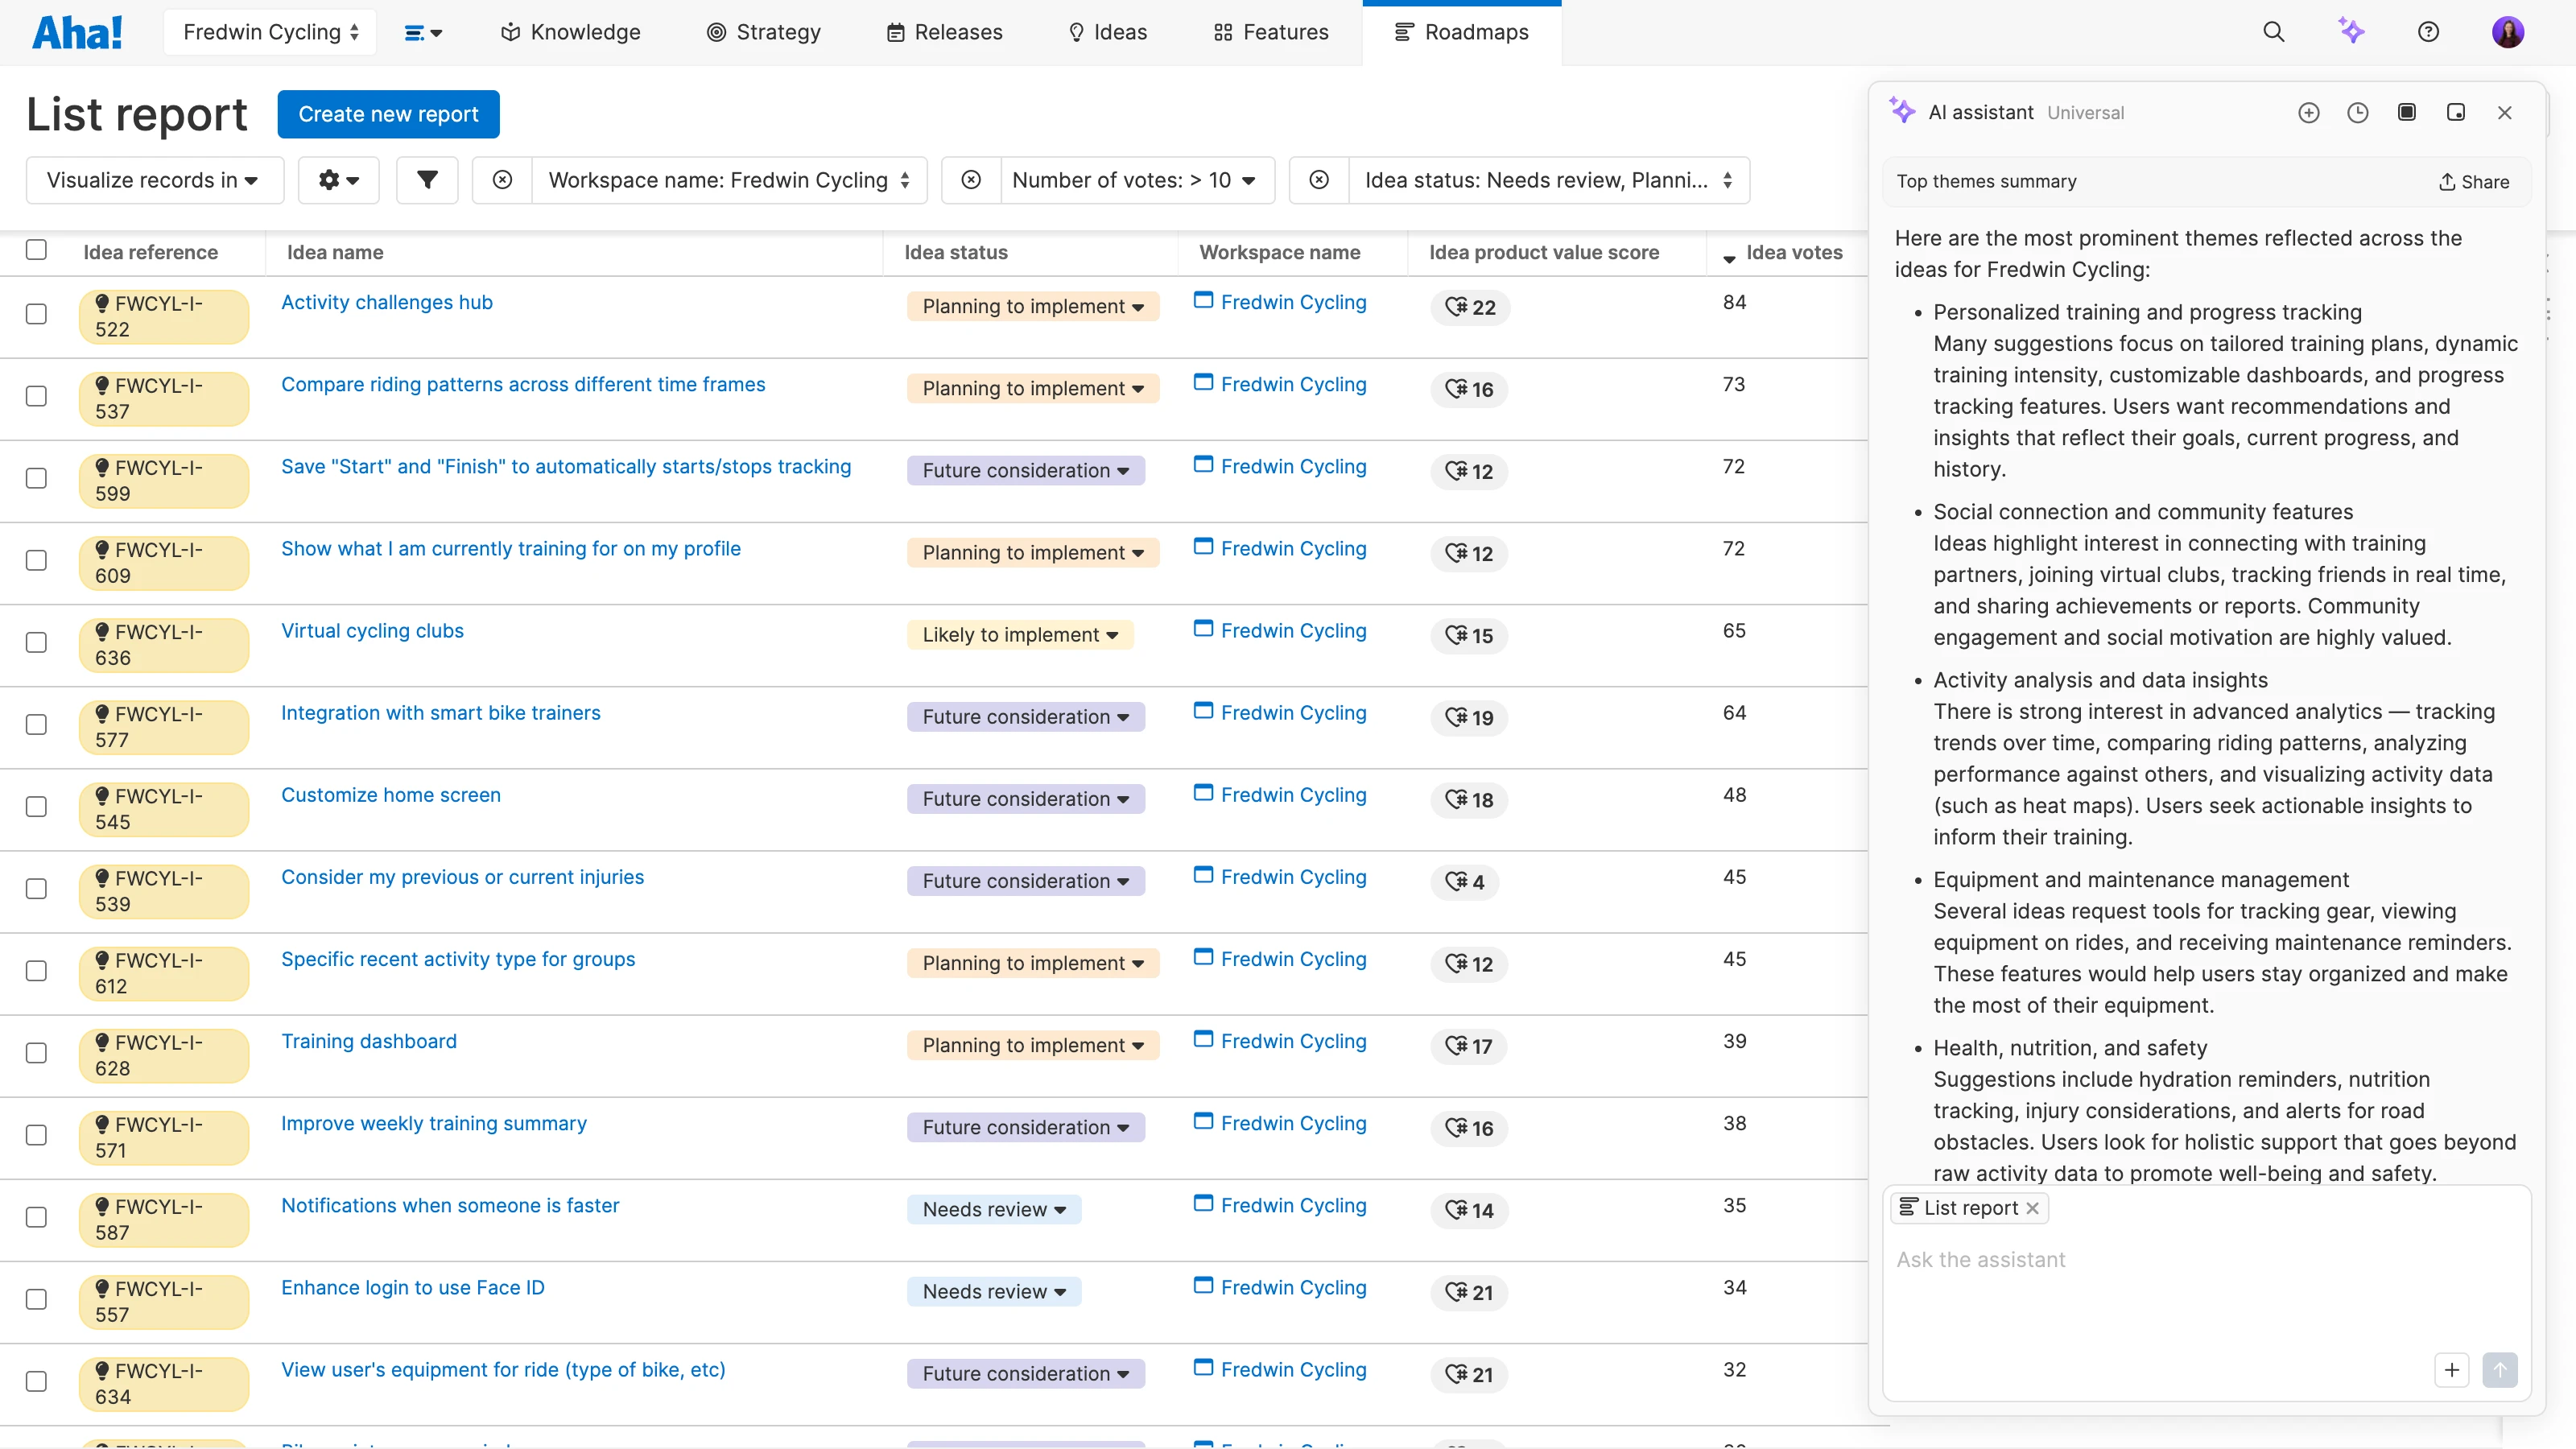Open the AI assistant history clock icon

click(x=2358, y=112)
